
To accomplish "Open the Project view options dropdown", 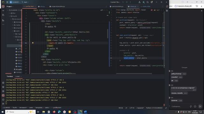I will pos(10,6).
